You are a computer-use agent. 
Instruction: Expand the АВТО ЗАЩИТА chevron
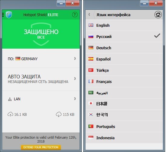point(75,79)
